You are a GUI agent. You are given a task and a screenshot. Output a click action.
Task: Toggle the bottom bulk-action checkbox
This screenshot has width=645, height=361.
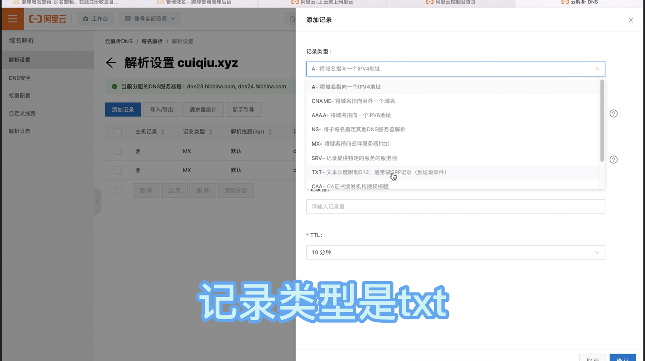click(118, 191)
